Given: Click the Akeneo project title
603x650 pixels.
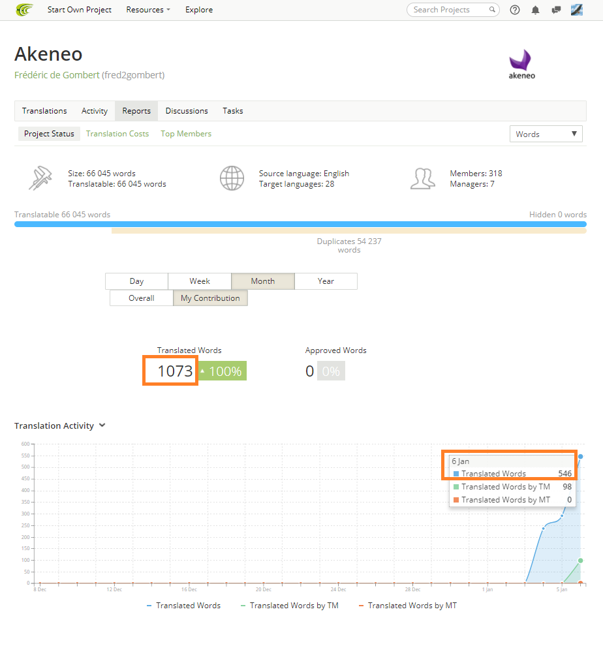Looking at the screenshot, I should point(48,54).
